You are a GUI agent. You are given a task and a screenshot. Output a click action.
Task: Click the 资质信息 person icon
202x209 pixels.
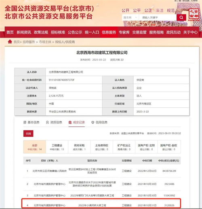point(47,122)
